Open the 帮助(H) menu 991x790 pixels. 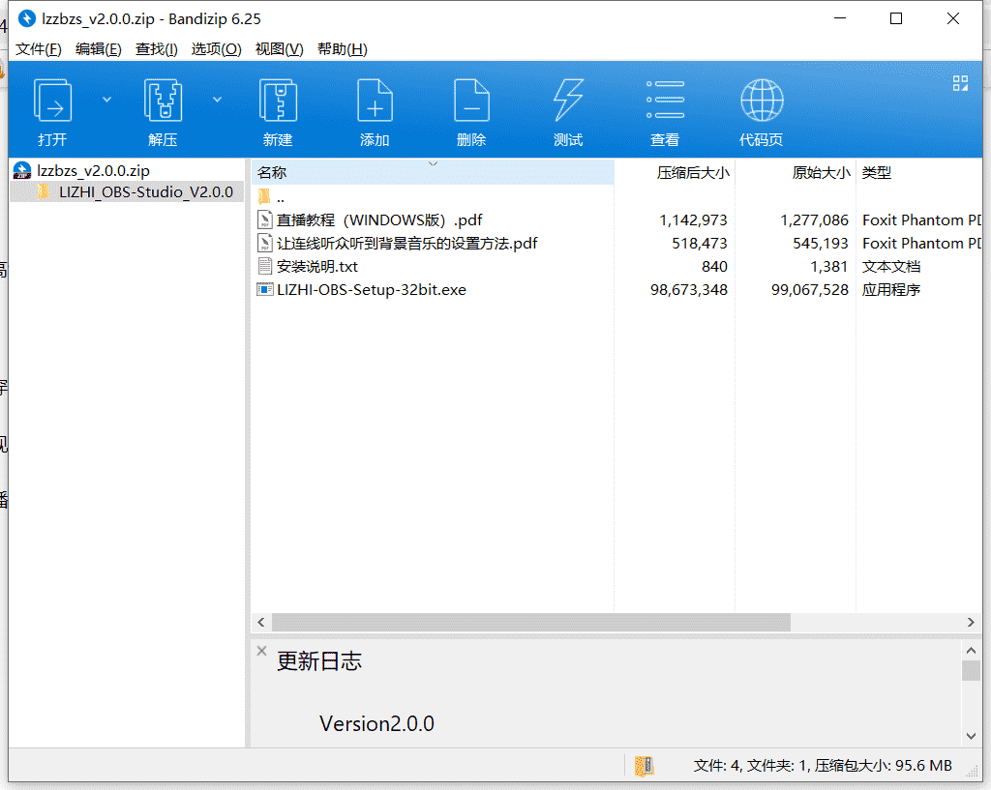tap(342, 49)
